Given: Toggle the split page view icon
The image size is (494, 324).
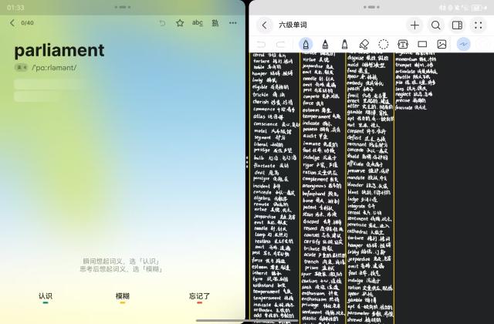Looking at the screenshot, I should [x=457, y=25].
